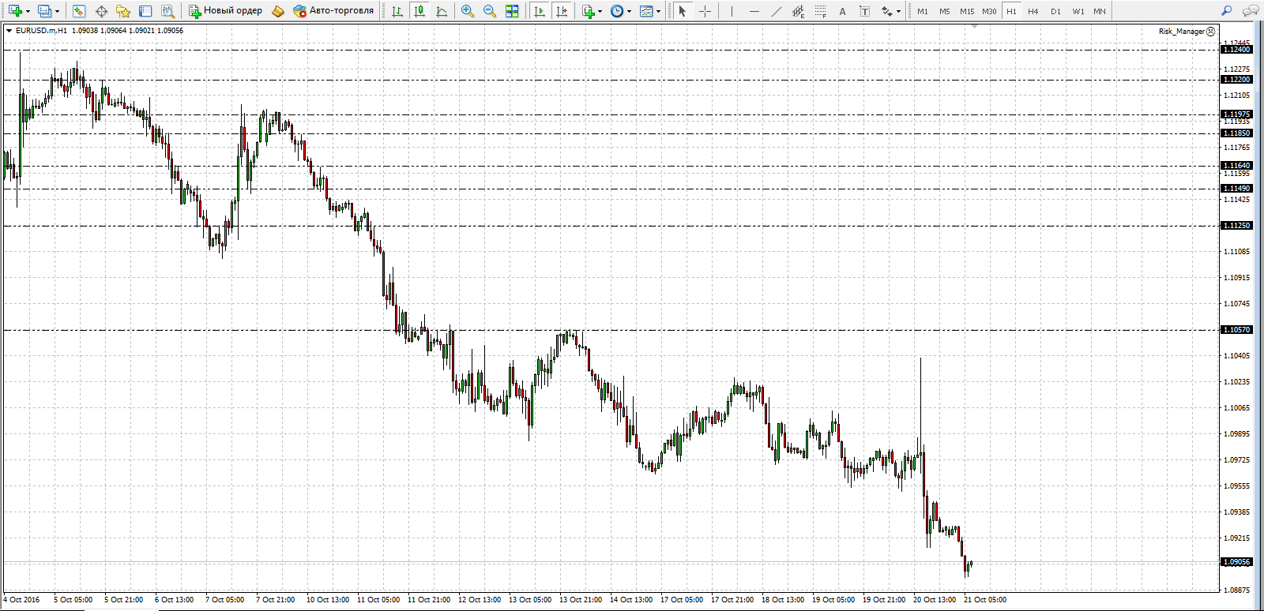Open a new chart window
The height and width of the screenshot is (611, 1264).
click(x=14, y=11)
